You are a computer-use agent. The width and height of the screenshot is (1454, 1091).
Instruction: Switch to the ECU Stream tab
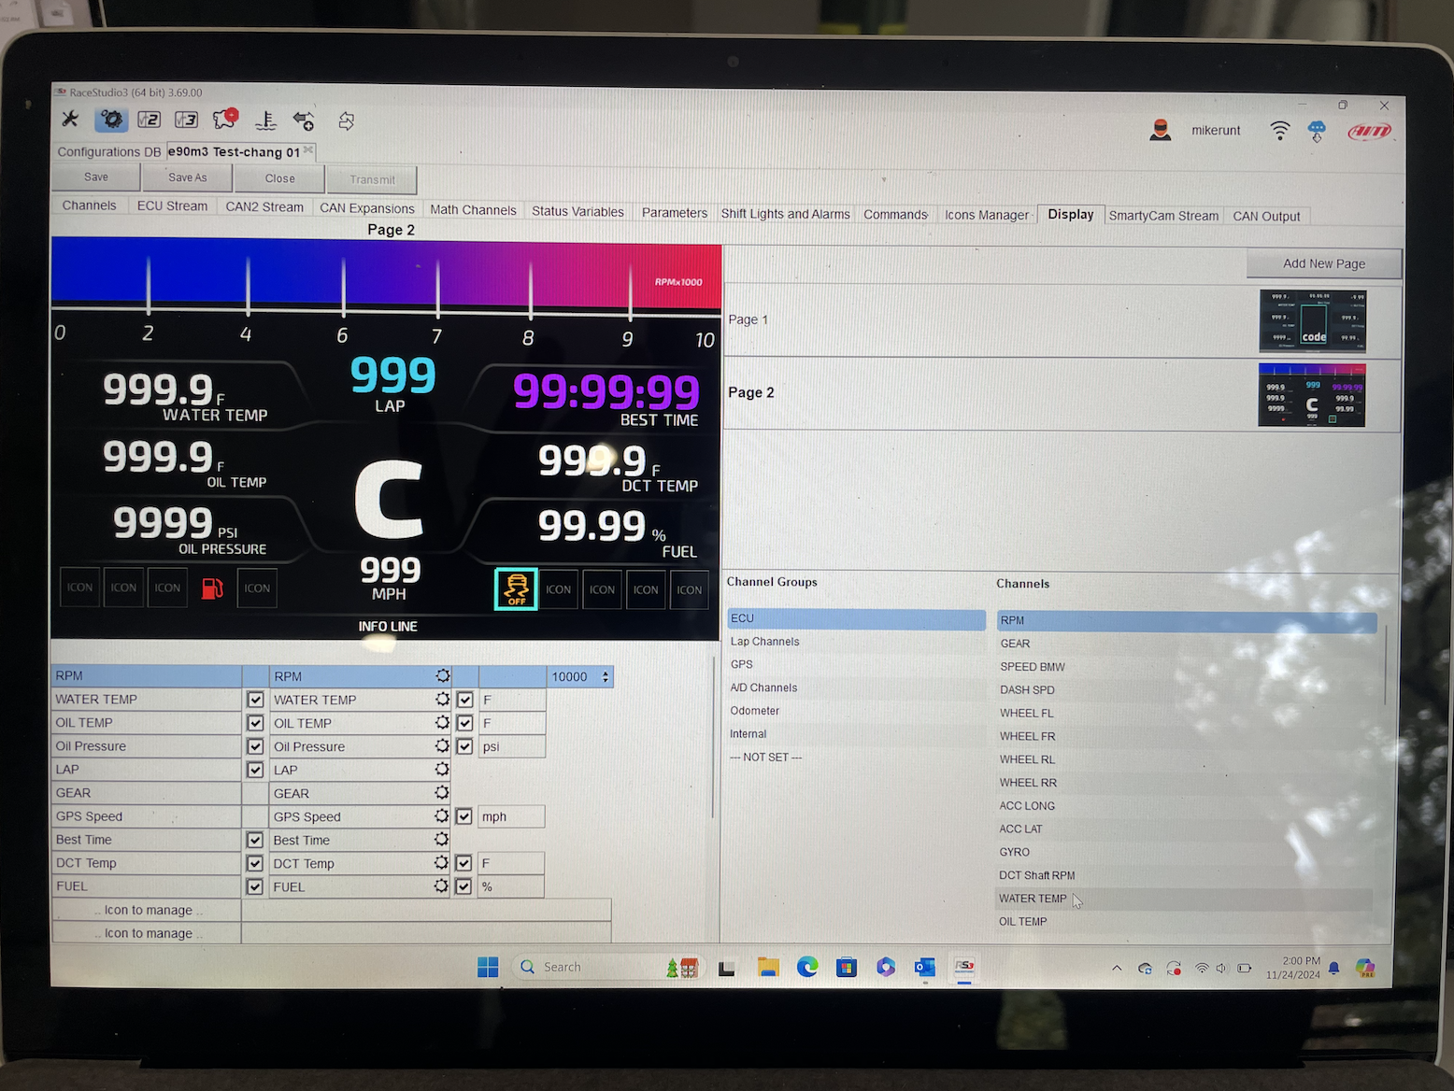click(x=173, y=205)
